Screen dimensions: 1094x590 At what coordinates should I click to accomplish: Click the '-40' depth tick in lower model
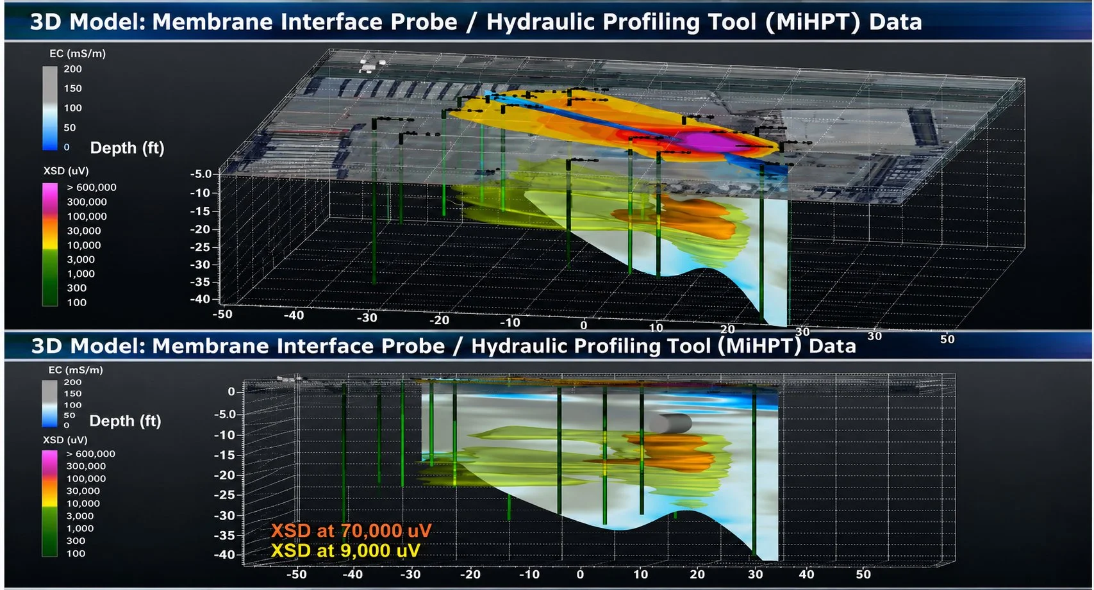(224, 555)
